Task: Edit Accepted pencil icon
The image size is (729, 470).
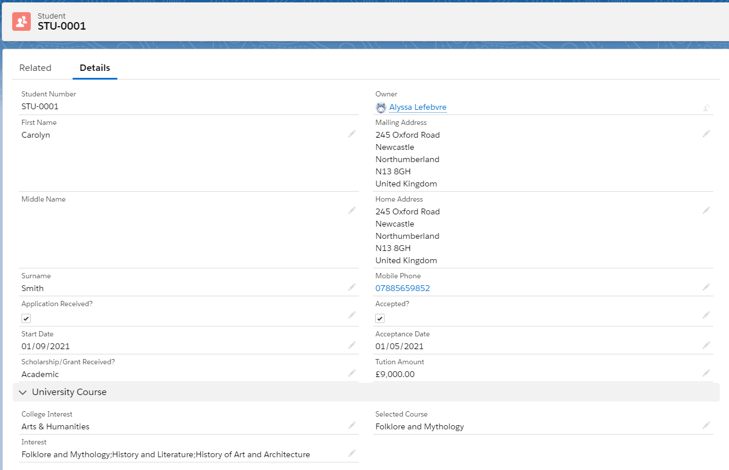Action: [x=706, y=315]
